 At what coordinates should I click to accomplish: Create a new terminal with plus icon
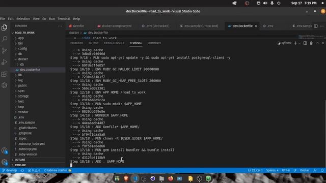click(295, 43)
